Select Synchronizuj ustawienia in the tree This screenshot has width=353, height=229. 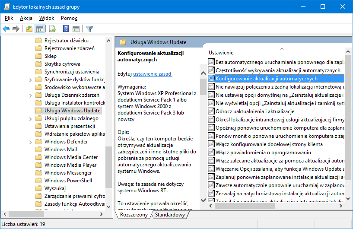point(72,72)
